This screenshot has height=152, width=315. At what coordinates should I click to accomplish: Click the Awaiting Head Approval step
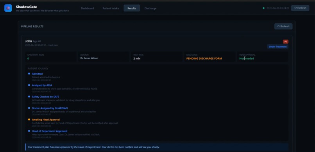[46, 120]
